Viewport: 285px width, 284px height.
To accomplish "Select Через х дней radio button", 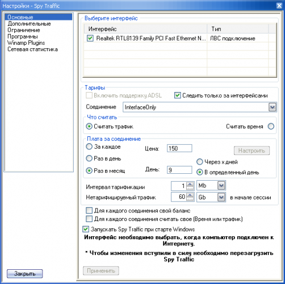I will click(x=199, y=162).
